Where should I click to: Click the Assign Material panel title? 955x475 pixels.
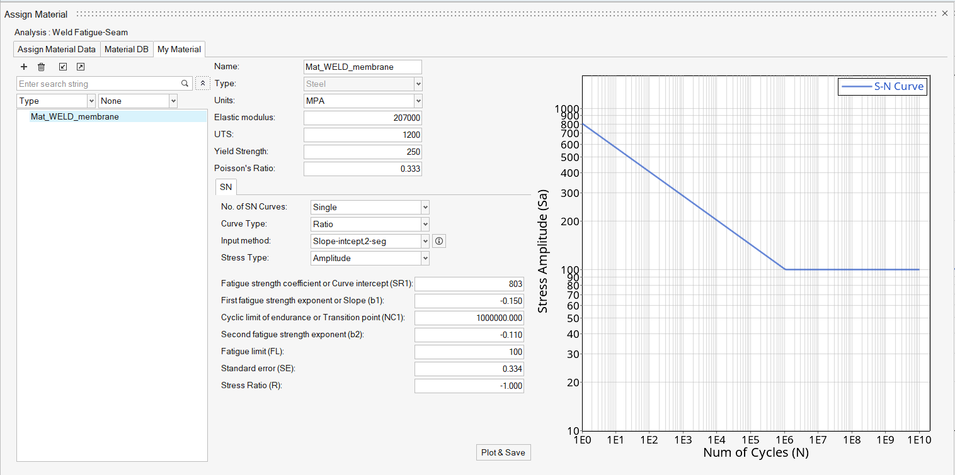[36, 14]
